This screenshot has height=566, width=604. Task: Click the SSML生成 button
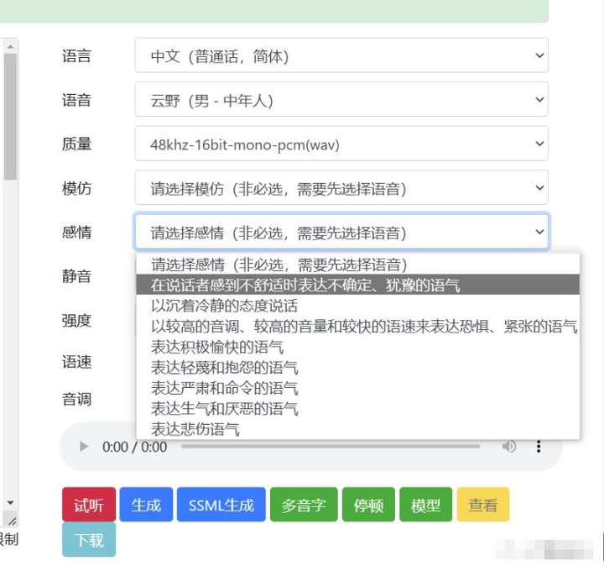[221, 505]
